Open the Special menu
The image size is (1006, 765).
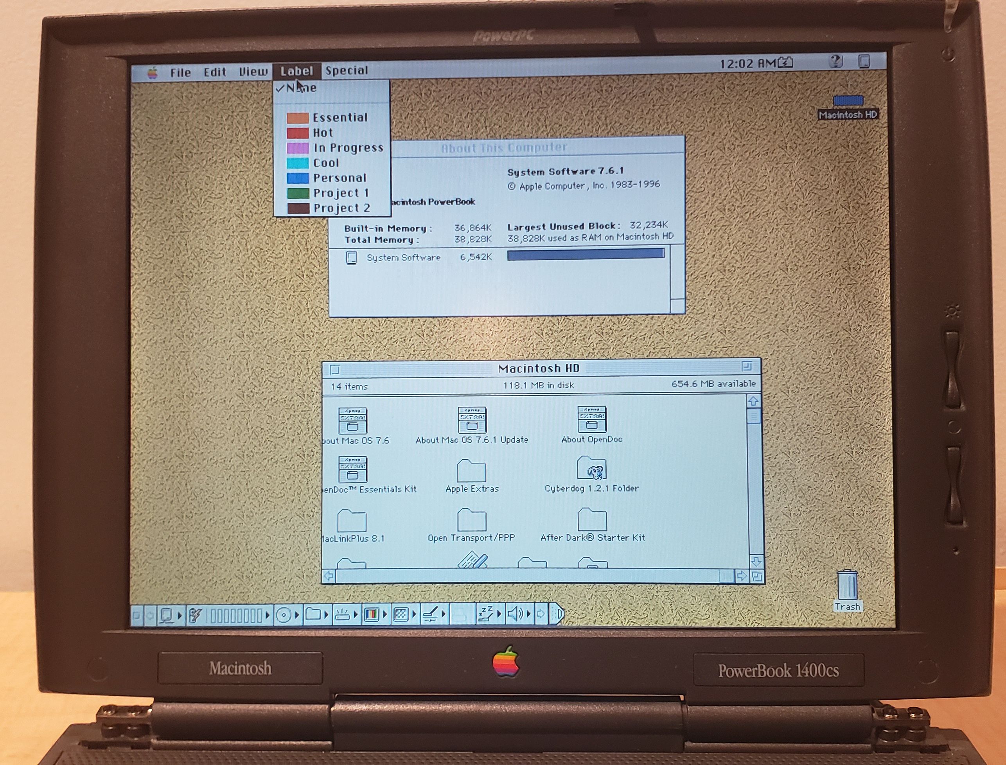point(347,70)
